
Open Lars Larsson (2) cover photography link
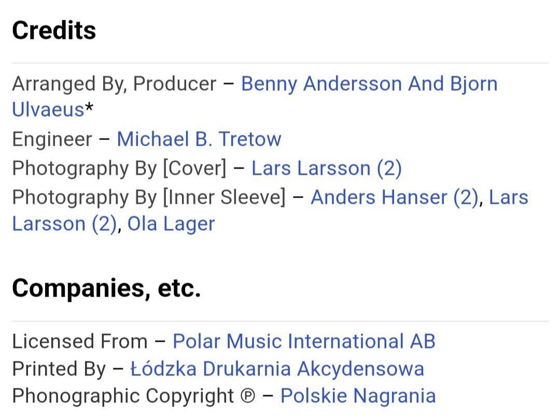(x=327, y=168)
